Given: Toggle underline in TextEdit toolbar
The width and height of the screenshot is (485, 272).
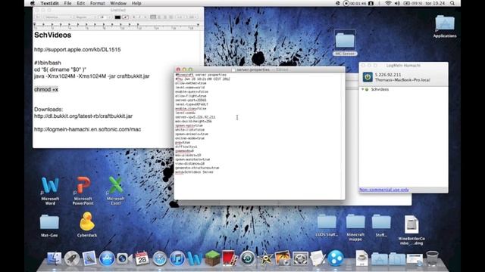Looking at the screenshot, I should pyautogui.click(x=145, y=17).
